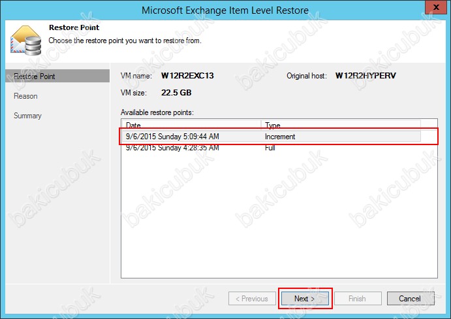Click the Restore Point heading text
Viewport: 451px width, 319px height.
(74, 27)
